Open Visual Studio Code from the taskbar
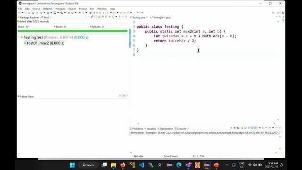The image size is (302, 170). click(142, 165)
